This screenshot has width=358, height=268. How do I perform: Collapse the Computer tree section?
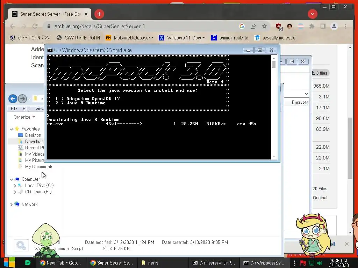pyautogui.click(x=11, y=179)
